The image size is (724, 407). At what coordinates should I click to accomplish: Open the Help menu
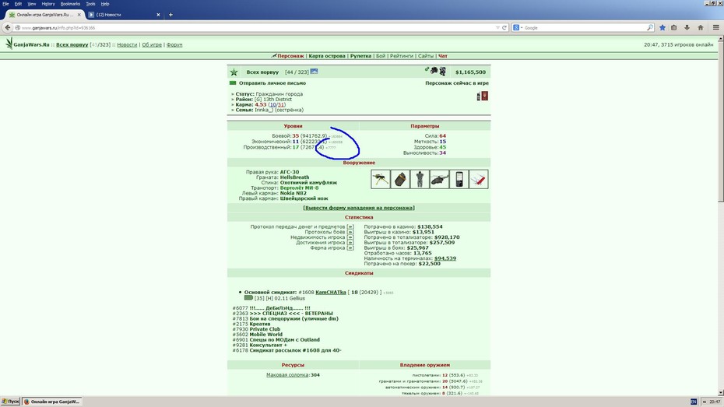pos(105,4)
